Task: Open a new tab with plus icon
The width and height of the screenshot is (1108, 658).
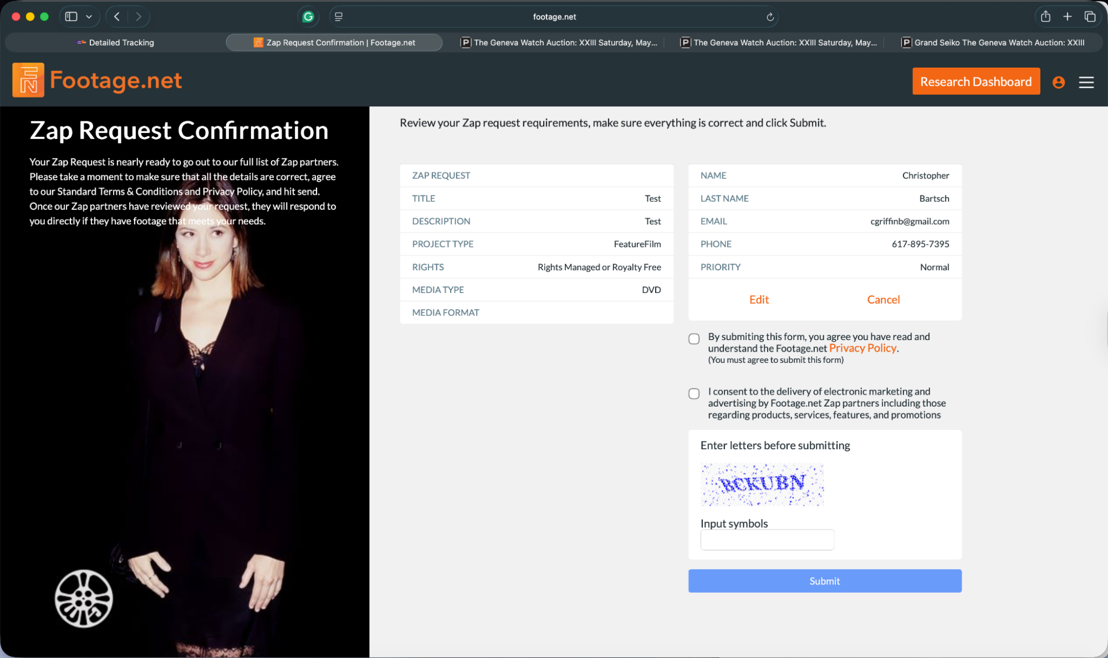Action: 1068,17
